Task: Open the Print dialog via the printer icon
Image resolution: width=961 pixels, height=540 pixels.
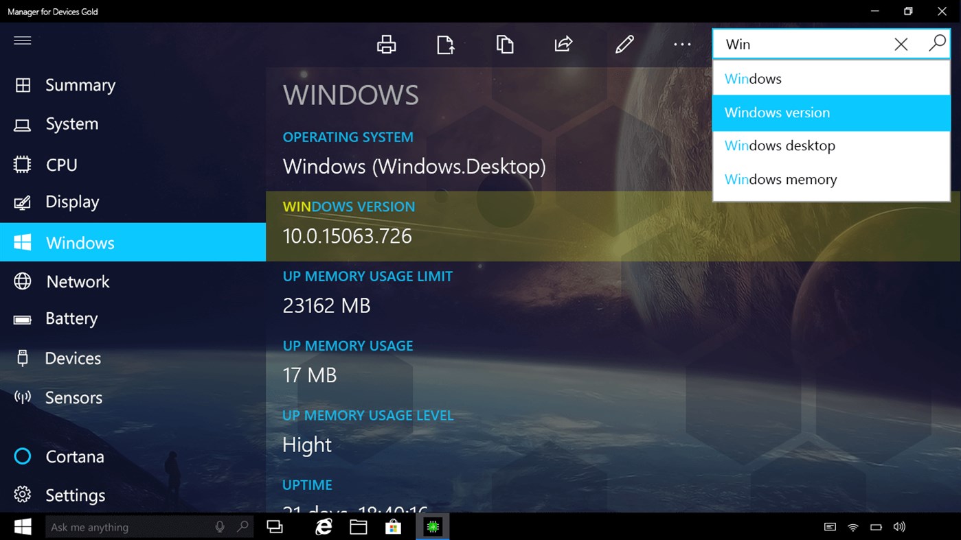Action: click(386, 44)
